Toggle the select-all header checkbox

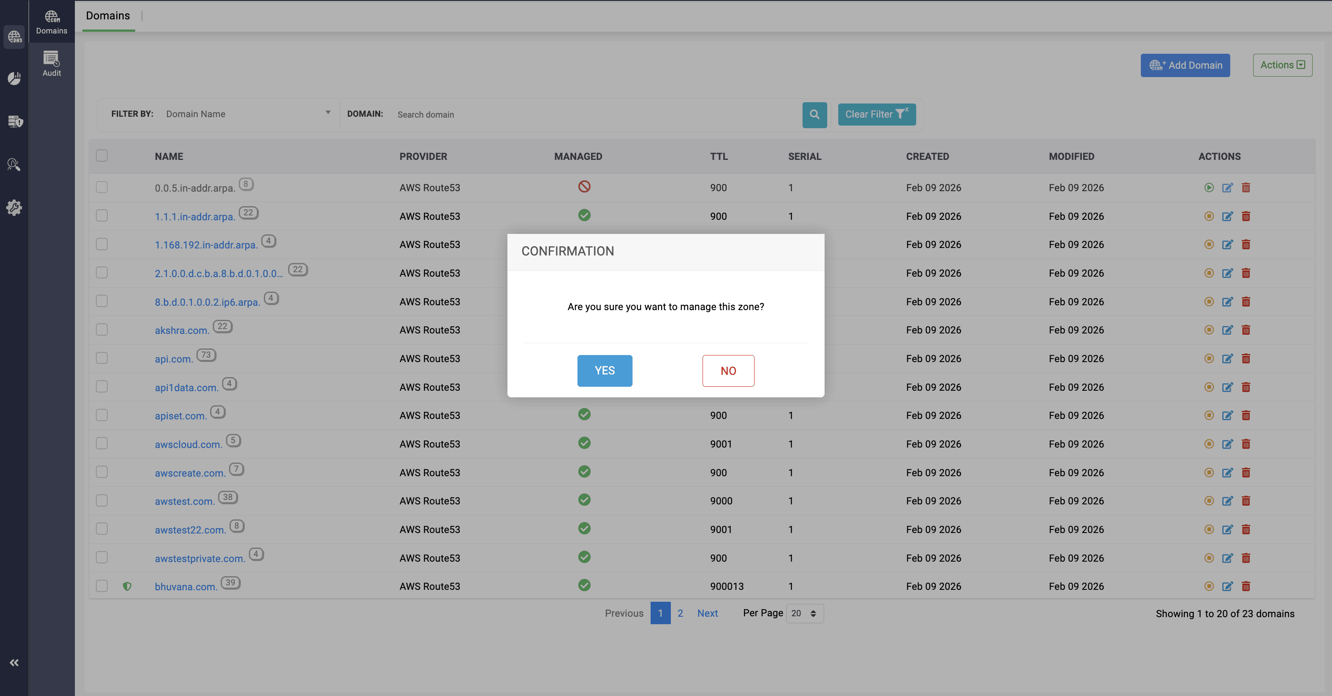[x=102, y=155]
